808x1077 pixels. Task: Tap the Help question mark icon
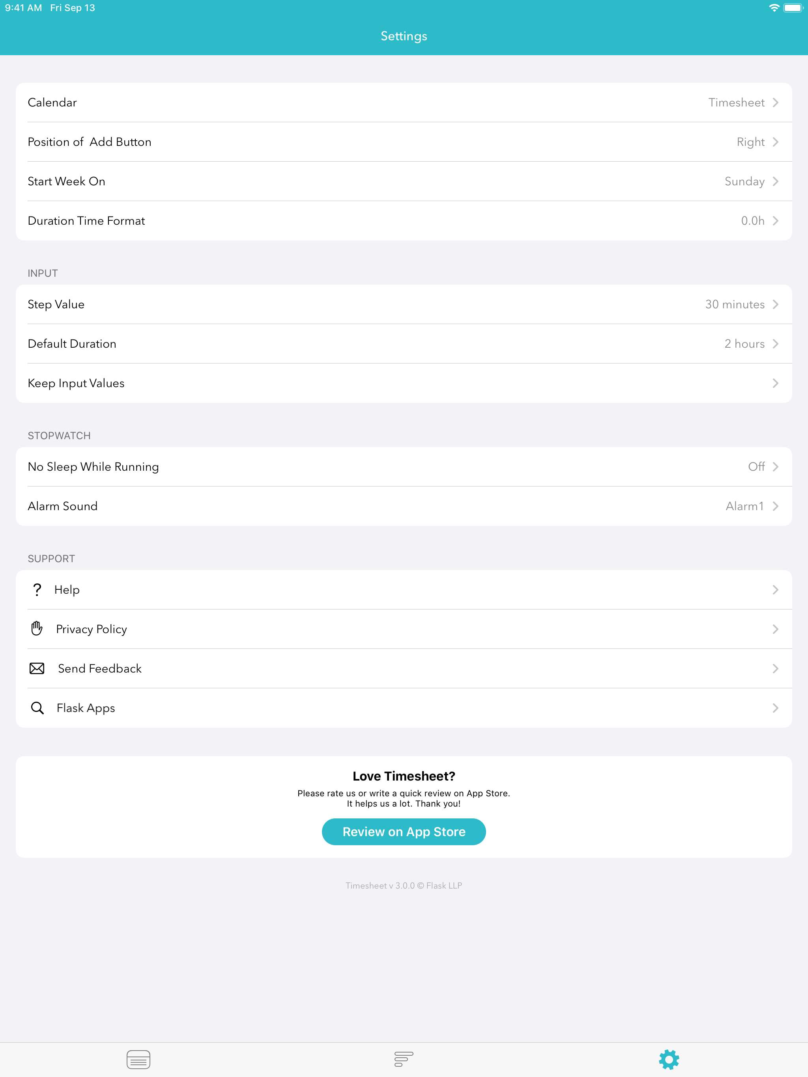37,590
